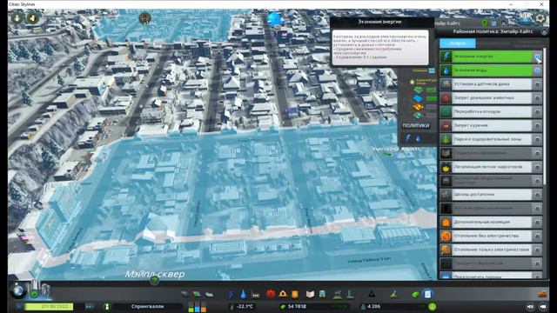Screen dimensions: 557x313
Task: Open the gear options menu top right
Action: click(x=540, y=18)
